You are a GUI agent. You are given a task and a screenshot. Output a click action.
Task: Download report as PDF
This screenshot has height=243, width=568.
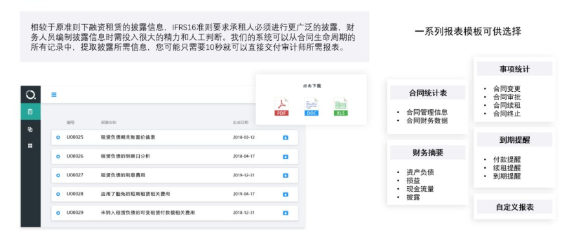281,107
